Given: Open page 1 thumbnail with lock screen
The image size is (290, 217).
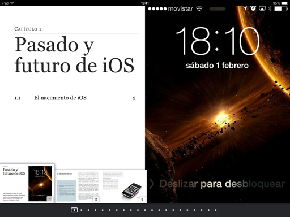Looking at the screenshot, I should coord(27,184).
